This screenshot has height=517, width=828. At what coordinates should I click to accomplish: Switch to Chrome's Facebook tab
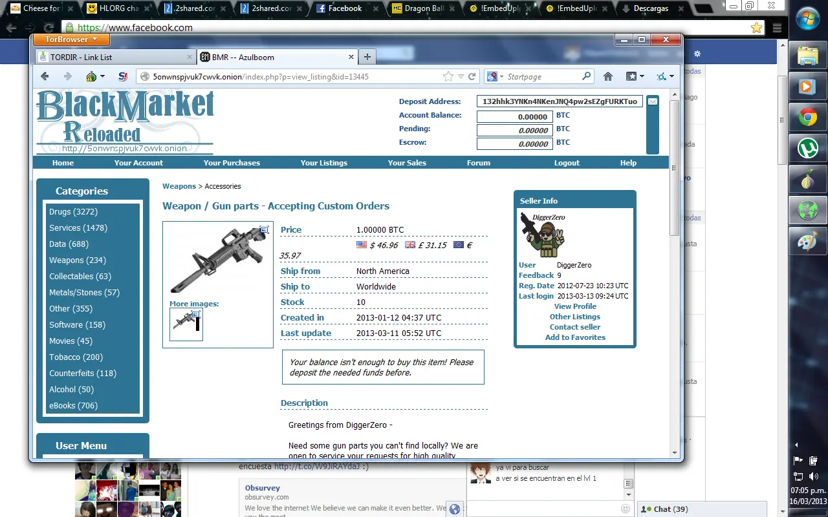(345, 8)
